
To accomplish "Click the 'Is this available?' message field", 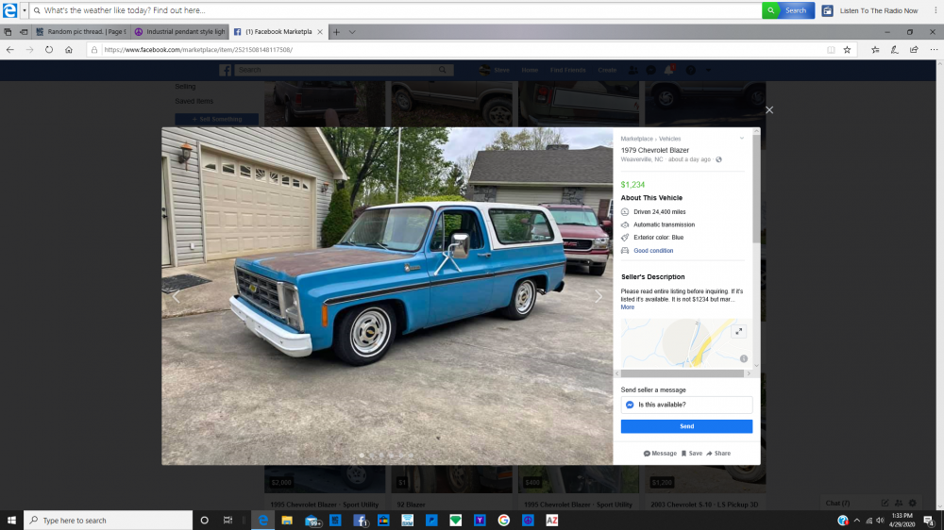I will (686, 405).
